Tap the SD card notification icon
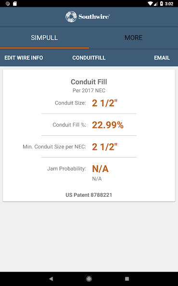 click(15, 3)
